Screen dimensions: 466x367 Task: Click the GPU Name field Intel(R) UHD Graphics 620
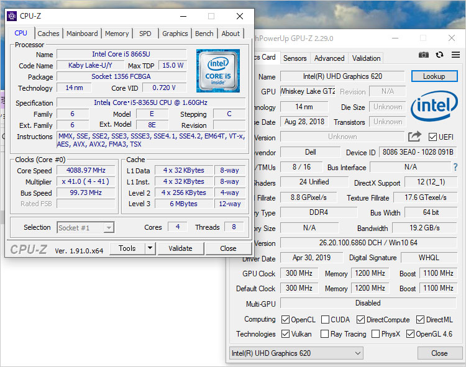342,76
